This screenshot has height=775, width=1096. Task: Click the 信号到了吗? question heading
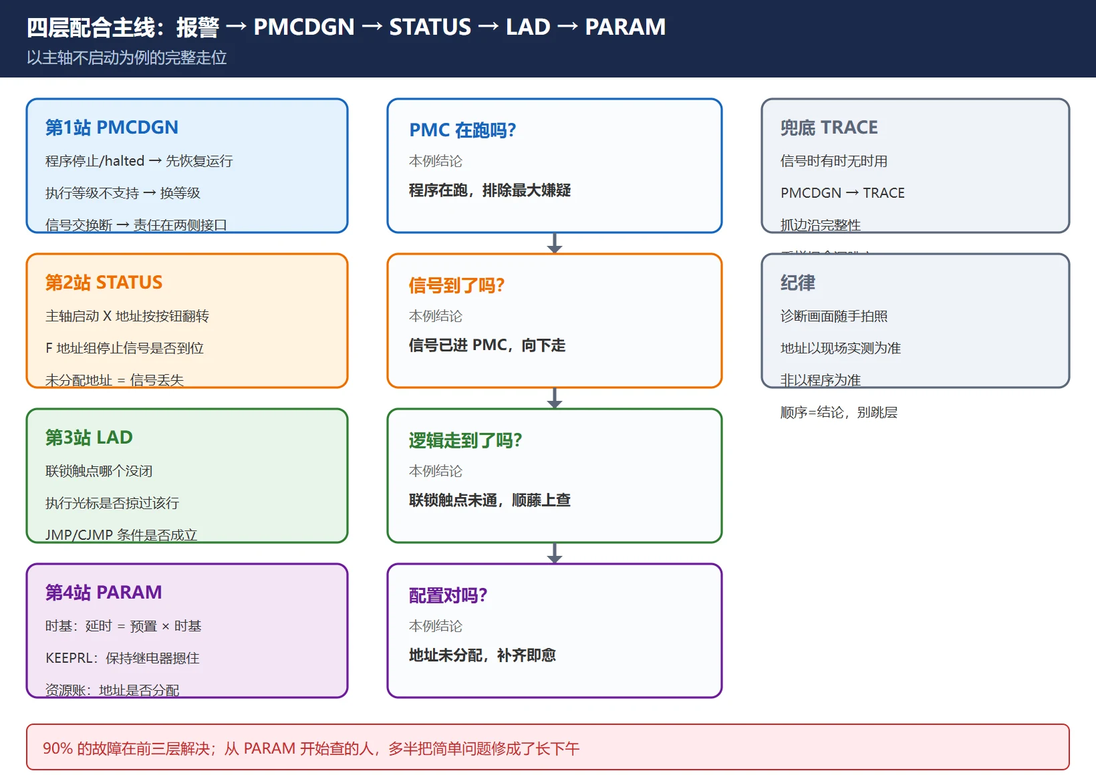[456, 285]
